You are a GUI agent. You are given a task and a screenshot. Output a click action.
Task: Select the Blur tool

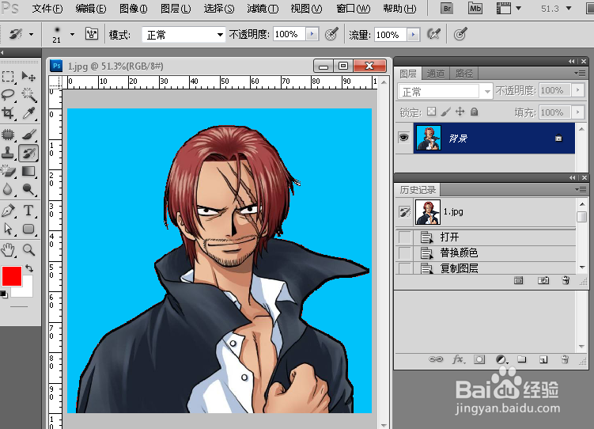8,189
